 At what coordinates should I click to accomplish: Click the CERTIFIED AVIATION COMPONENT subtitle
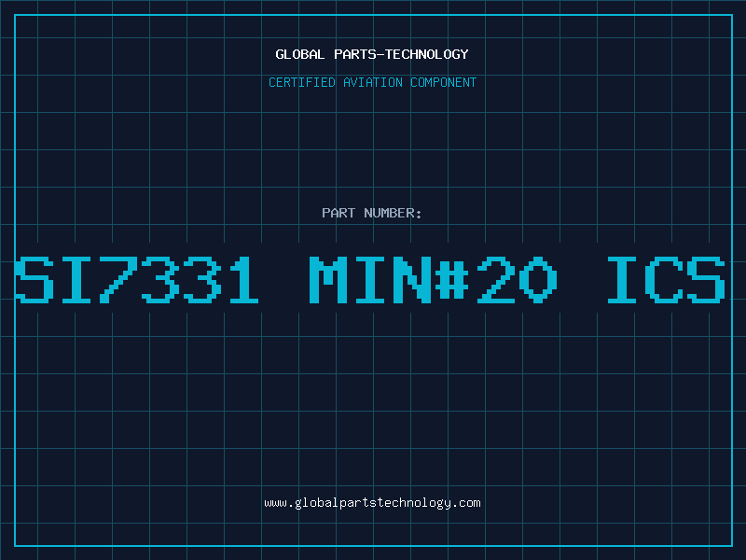(x=372, y=82)
